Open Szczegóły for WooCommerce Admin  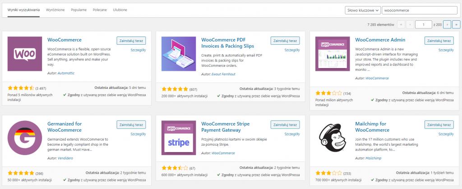pyautogui.click(x=446, y=50)
